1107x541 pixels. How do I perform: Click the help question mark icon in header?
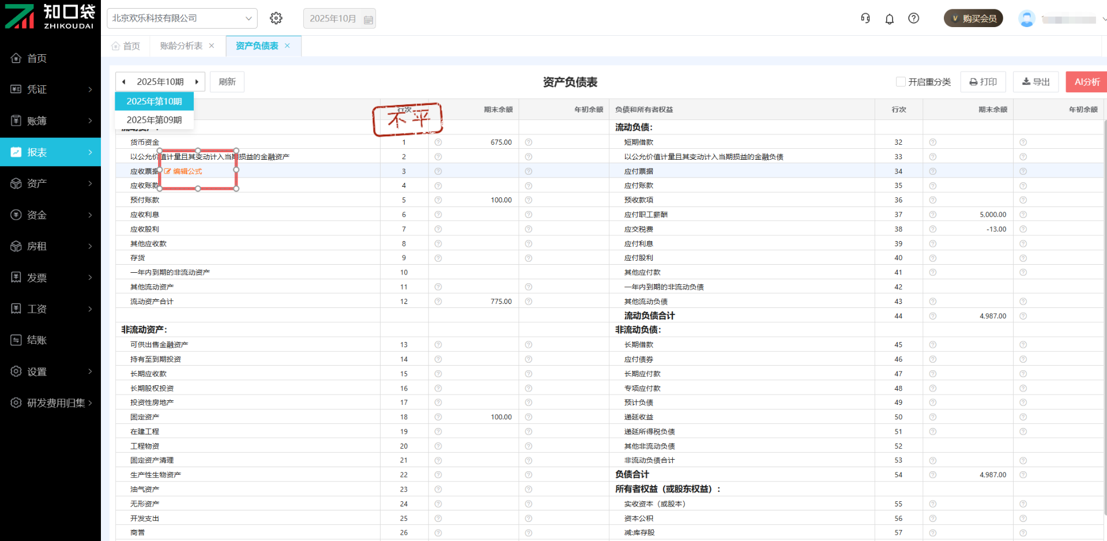click(x=914, y=18)
